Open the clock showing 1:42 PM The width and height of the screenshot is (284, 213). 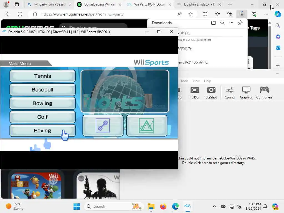pyautogui.click(x=253, y=206)
